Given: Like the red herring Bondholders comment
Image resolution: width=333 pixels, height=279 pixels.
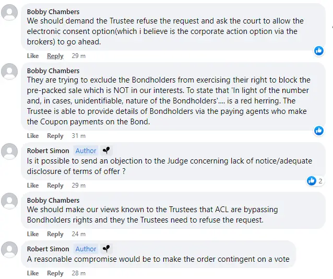Looking at the screenshot, I should click(33, 136).
